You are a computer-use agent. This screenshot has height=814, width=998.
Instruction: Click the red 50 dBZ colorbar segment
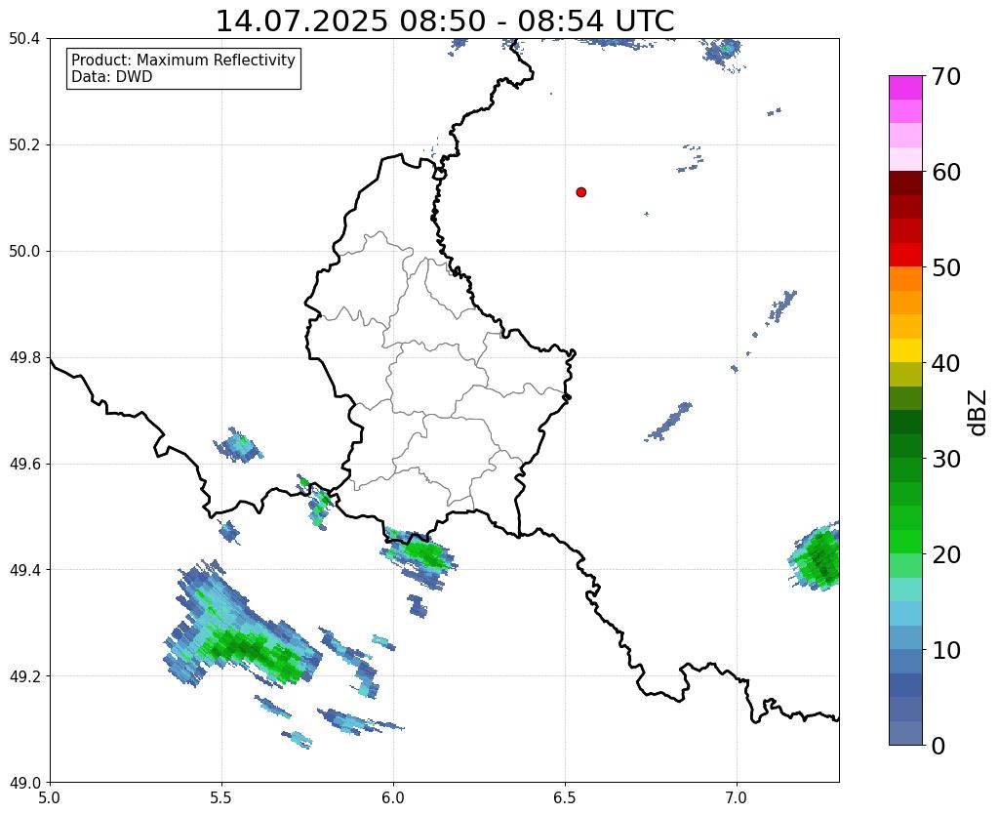(905, 255)
